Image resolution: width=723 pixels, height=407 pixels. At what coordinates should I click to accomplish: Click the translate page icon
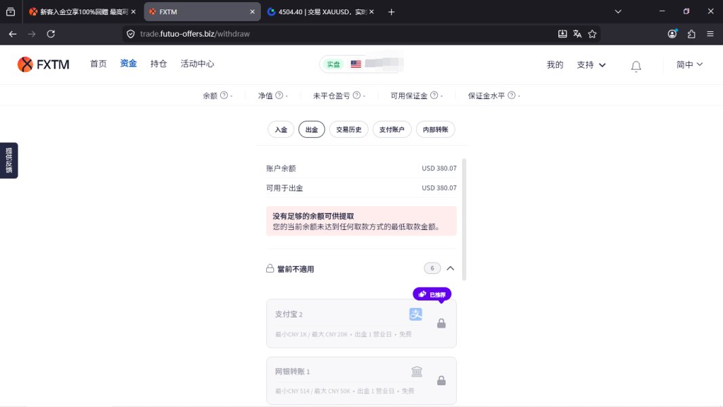(577, 34)
